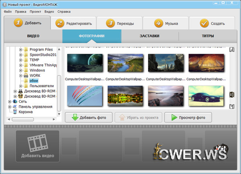The image size is (241, 174).
Task: Expand the Windows folder node
Action: (x=20, y=70)
